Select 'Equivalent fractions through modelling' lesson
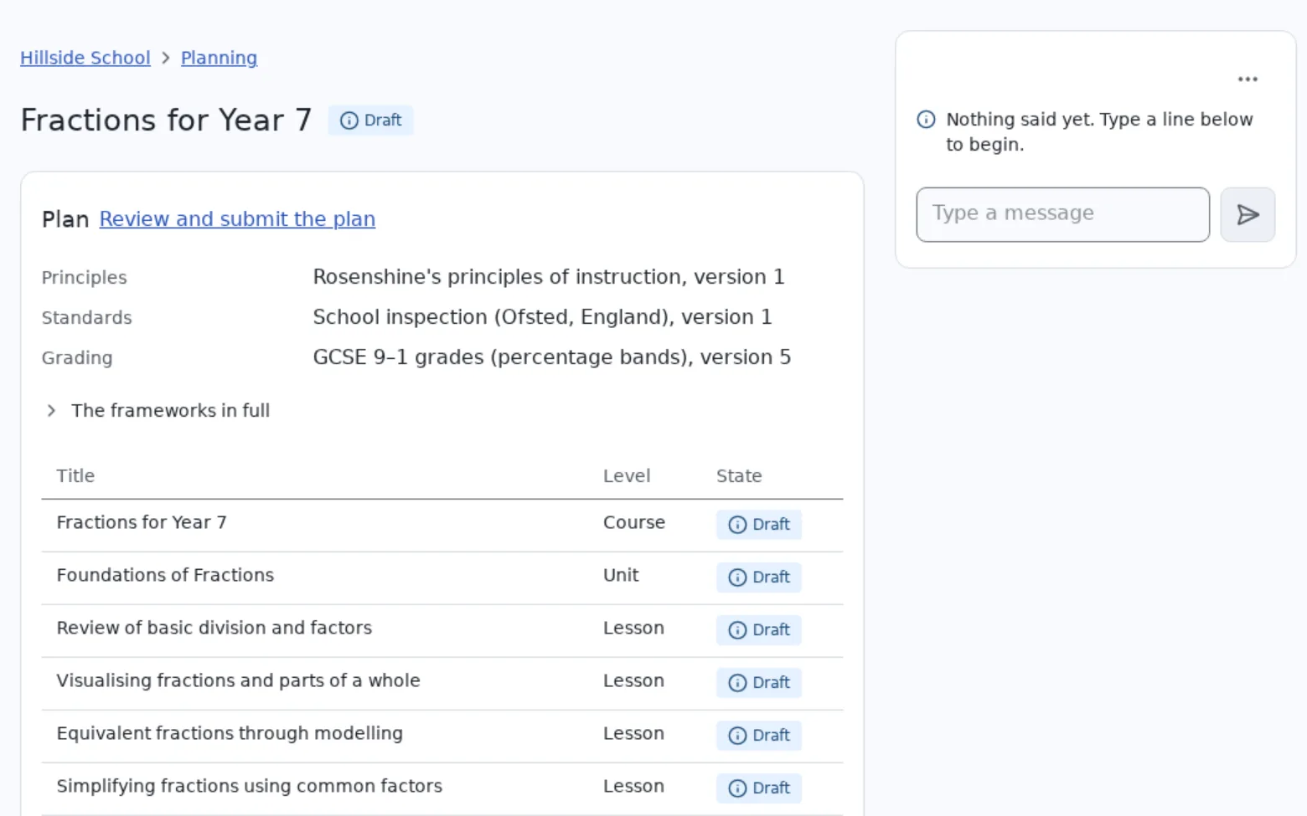The image size is (1307, 816). [x=230, y=733]
